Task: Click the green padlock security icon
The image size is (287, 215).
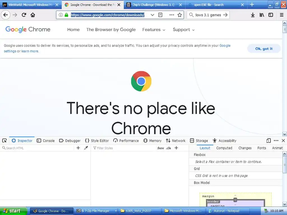Action: tap(66, 15)
